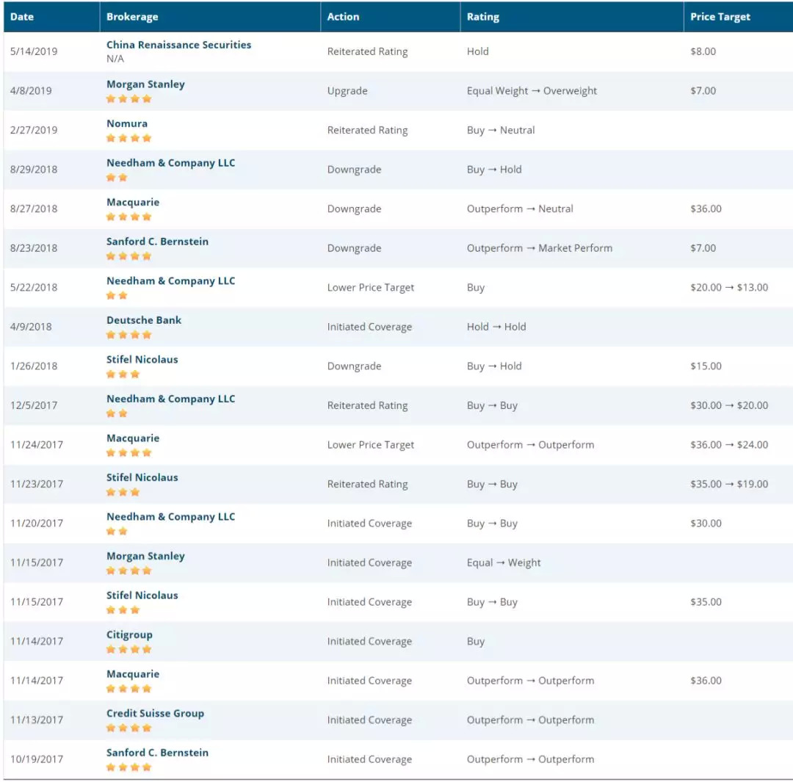Viewport: 793px width, 782px height.
Task: Click Morgan Stanley's stars in the 4/8/2019 row
Action: [x=129, y=98]
